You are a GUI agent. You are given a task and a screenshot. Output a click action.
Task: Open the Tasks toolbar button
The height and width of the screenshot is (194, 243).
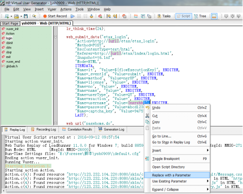pyautogui.click(x=164, y=16)
